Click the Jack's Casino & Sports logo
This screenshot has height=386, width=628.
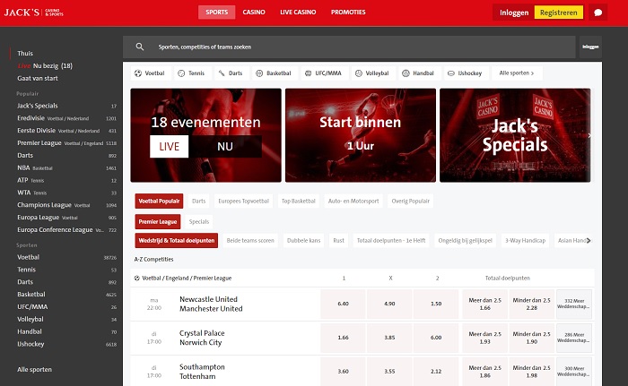pos(34,13)
